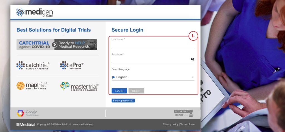Click the Username input field
This screenshot has width=285, height=132.
pos(153,45)
